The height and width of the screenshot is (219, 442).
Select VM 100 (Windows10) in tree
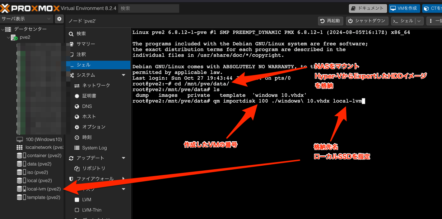[x=39, y=139]
